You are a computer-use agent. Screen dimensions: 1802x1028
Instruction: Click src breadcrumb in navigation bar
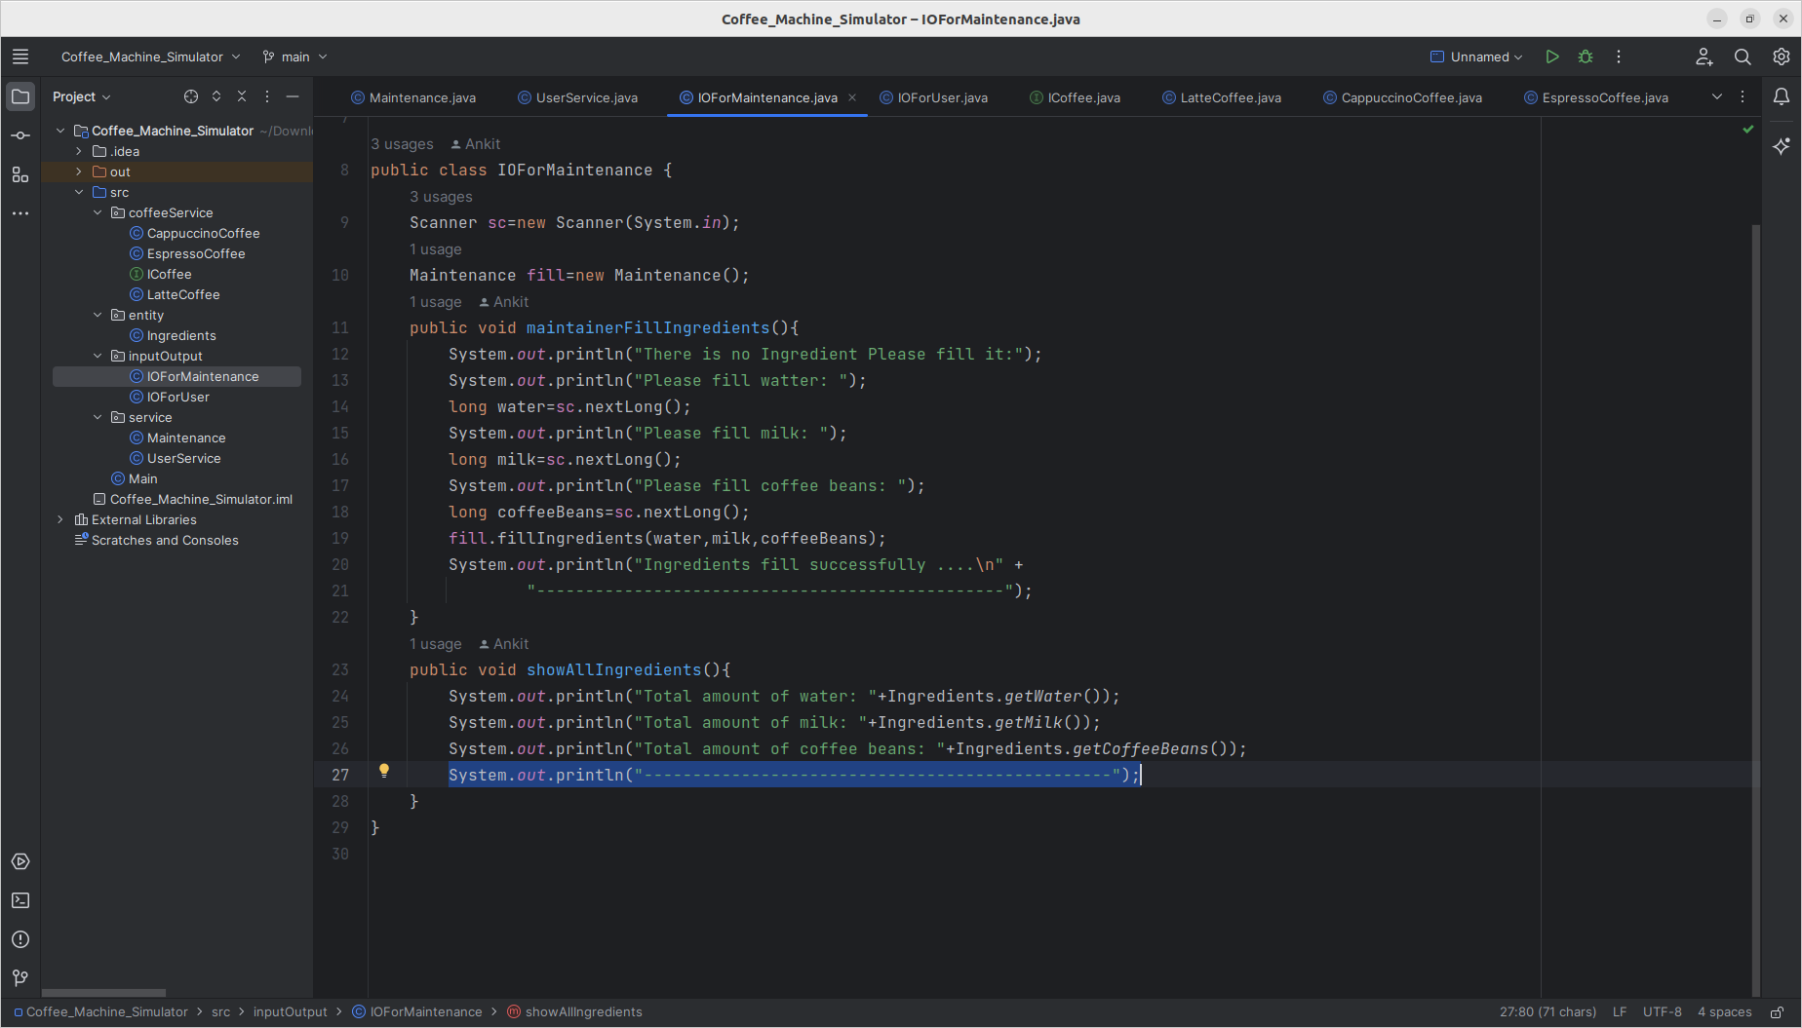point(221,1012)
